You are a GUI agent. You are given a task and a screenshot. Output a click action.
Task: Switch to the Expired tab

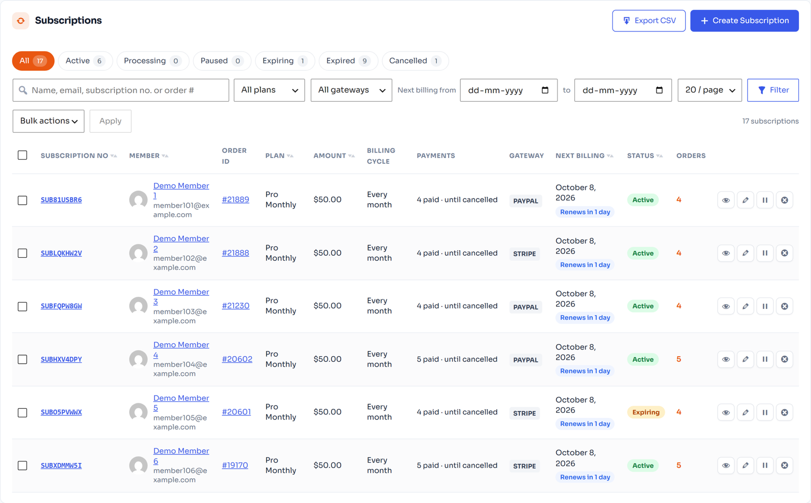pyautogui.click(x=348, y=61)
